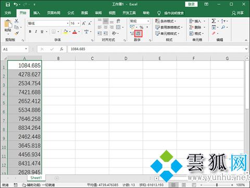The width and height of the screenshot is (250, 188).
Task: Click the Tell Me search box
Action: tap(174, 13)
